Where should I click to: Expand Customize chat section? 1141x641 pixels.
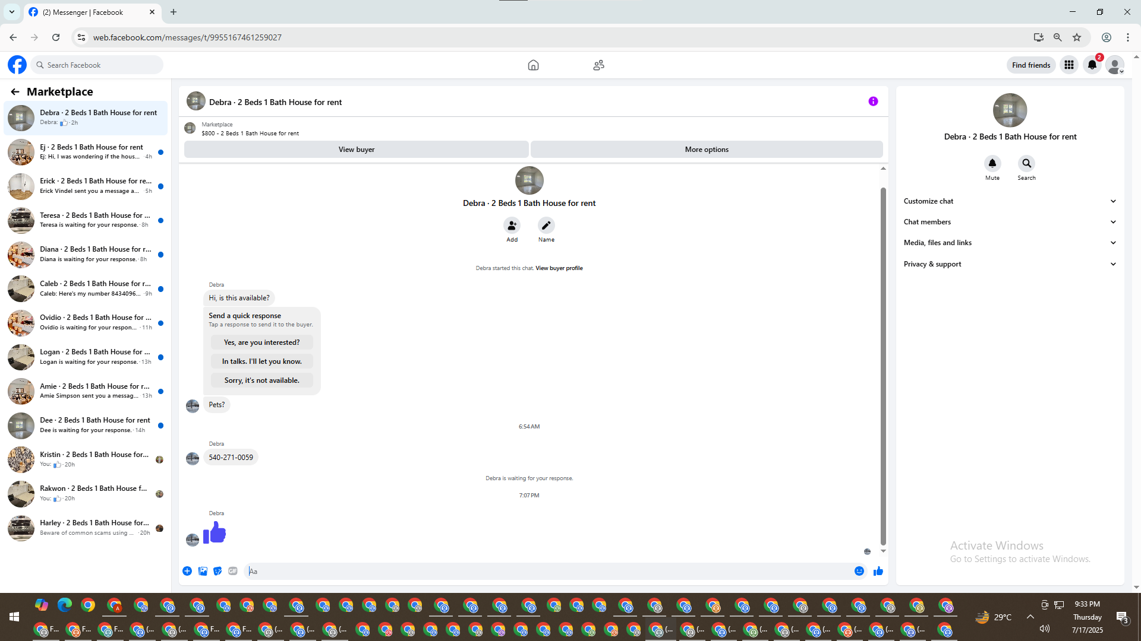click(1010, 201)
